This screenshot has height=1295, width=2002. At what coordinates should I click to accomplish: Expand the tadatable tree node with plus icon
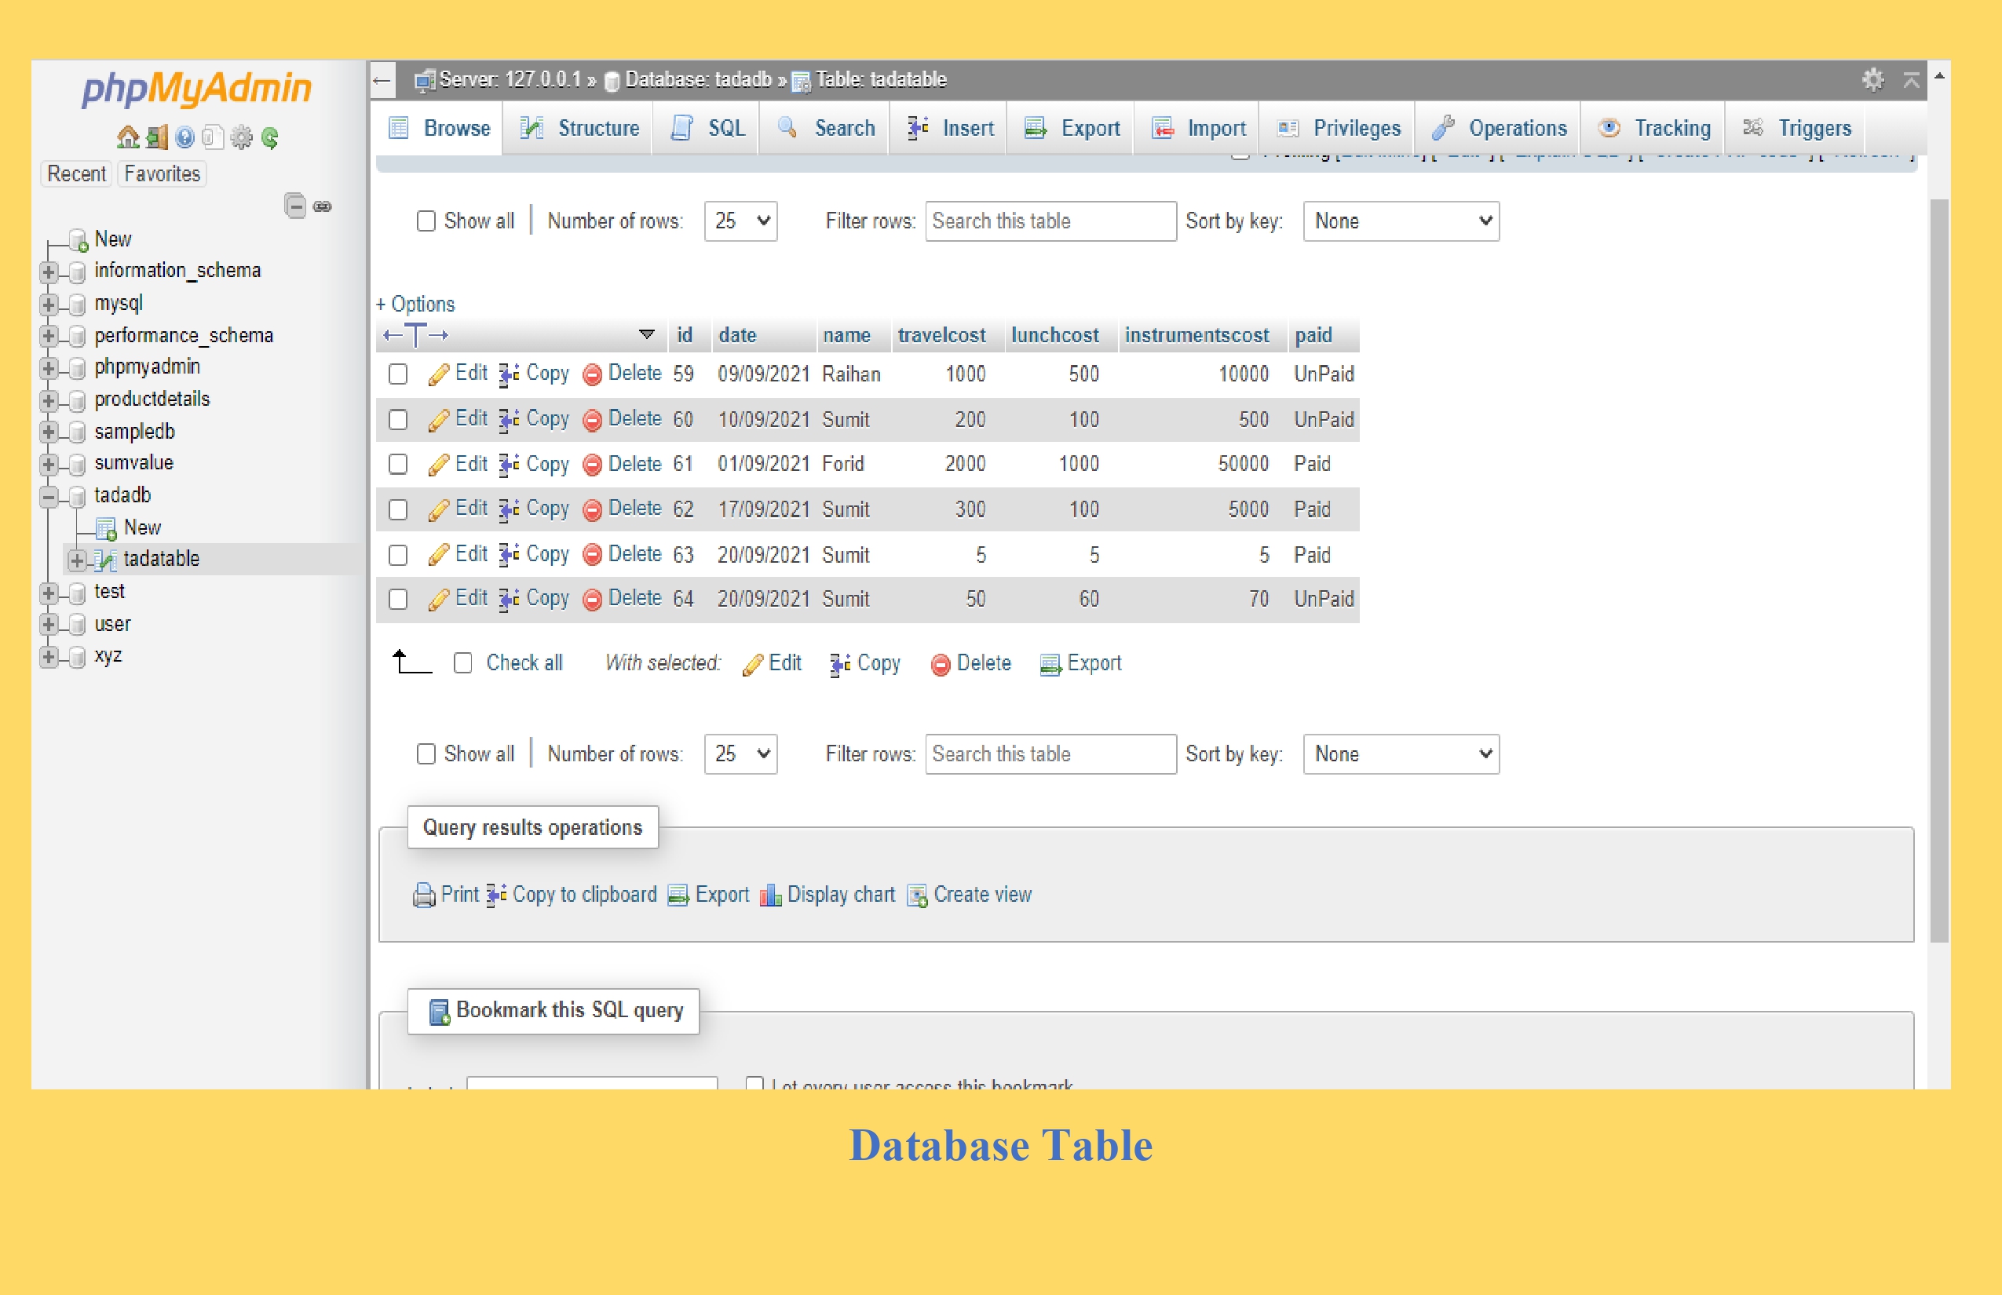(x=78, y=561)
